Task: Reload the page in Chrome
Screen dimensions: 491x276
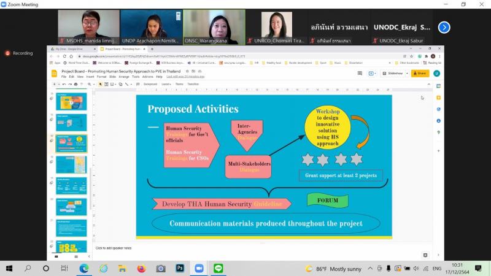Action: tap(64, 56)
